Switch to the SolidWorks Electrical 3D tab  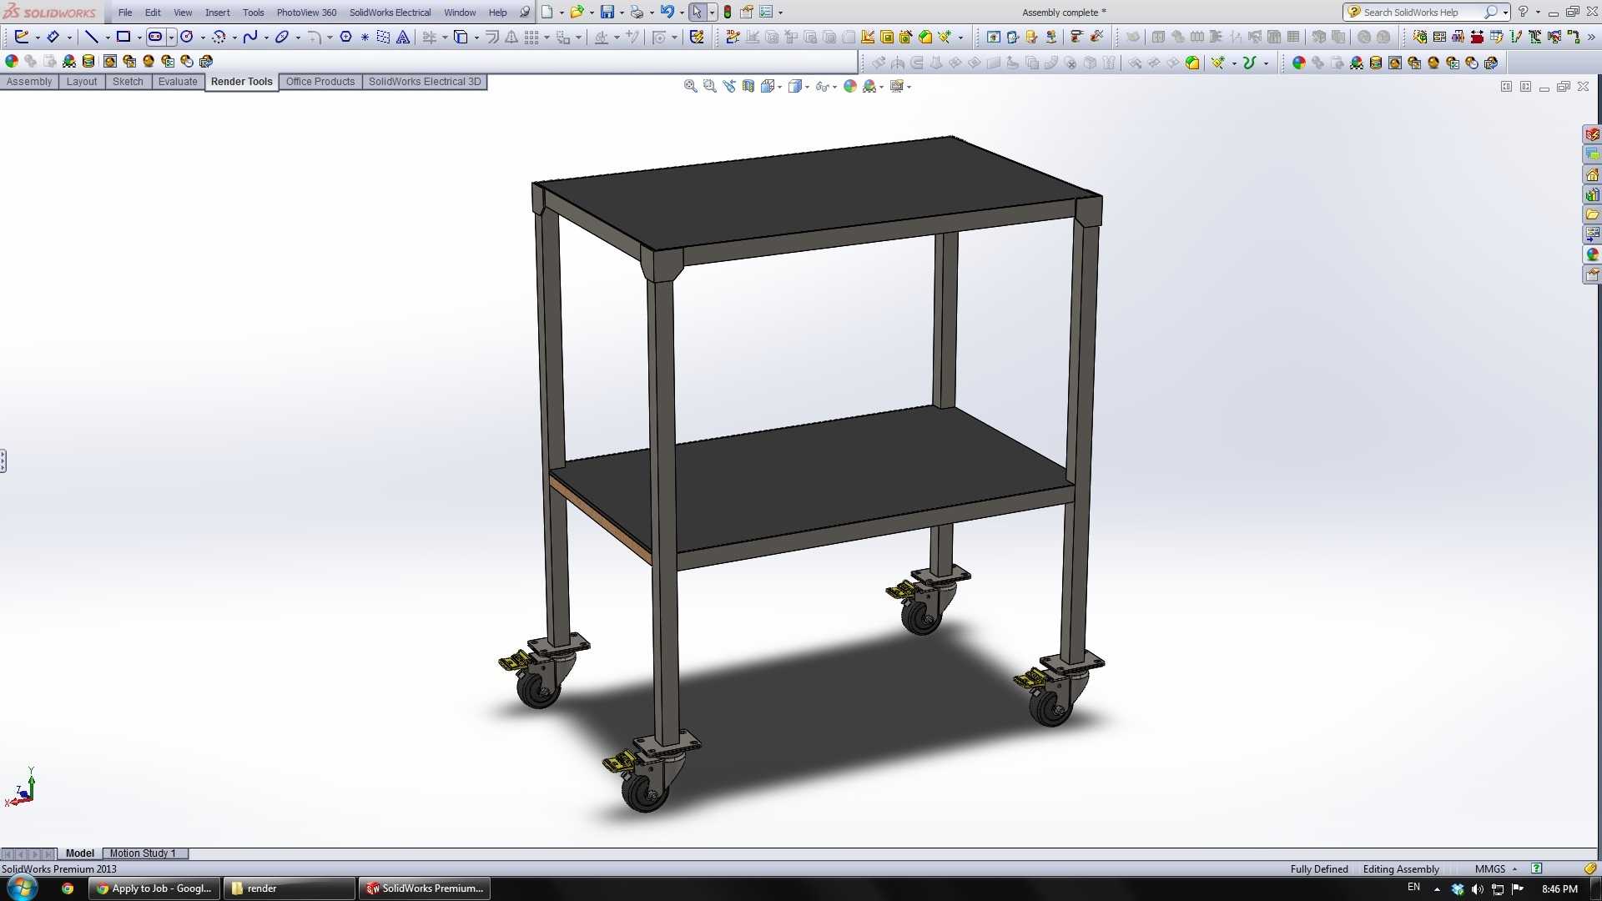coord(425,82)
